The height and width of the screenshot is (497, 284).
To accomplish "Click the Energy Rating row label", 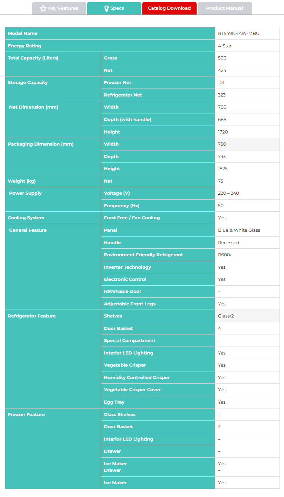I will click(25, 46).
